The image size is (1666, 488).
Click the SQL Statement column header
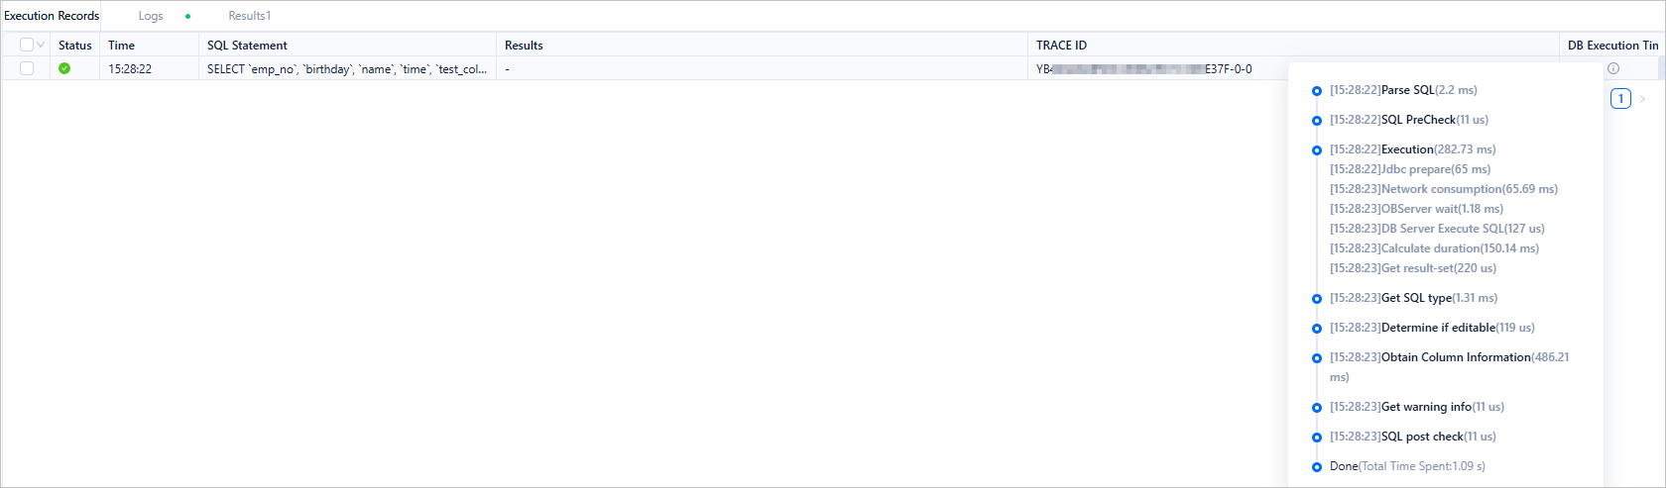(247, 46)
